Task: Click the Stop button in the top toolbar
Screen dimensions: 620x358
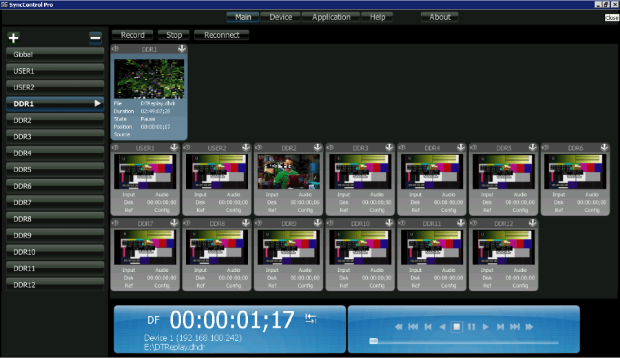Action: [174, 35]
